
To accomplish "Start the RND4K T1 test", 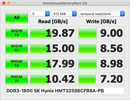I will coord(17,79).
